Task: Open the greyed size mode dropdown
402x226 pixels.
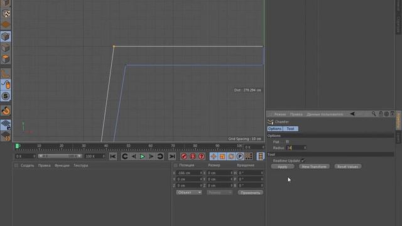Action: [x=219, y=193]
